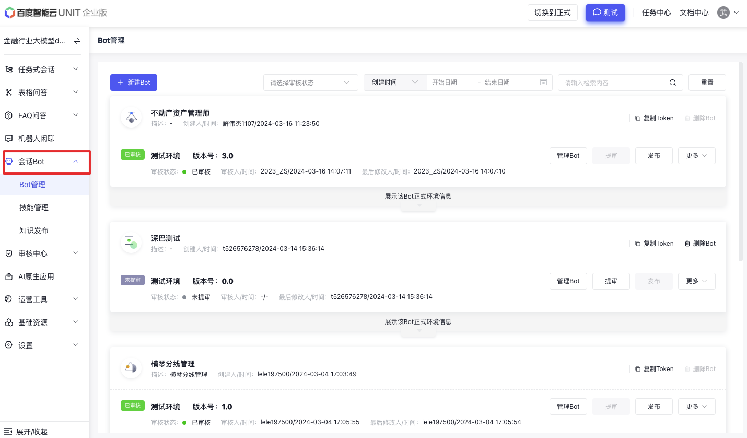Click the 任务式会话 sidebar icon

tap(9, 70)
